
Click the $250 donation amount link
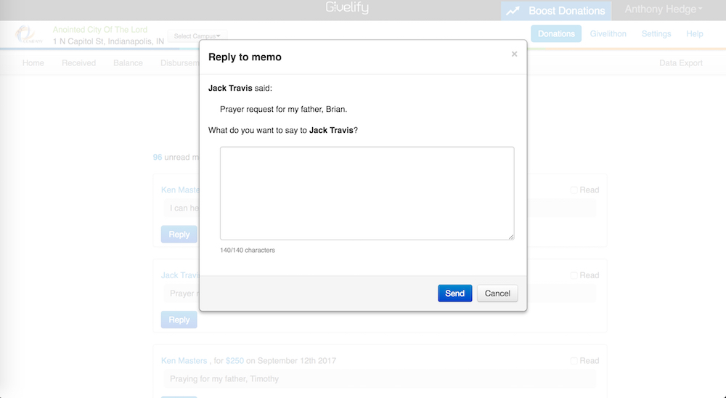pyautogui.click(x=234, y=361)
